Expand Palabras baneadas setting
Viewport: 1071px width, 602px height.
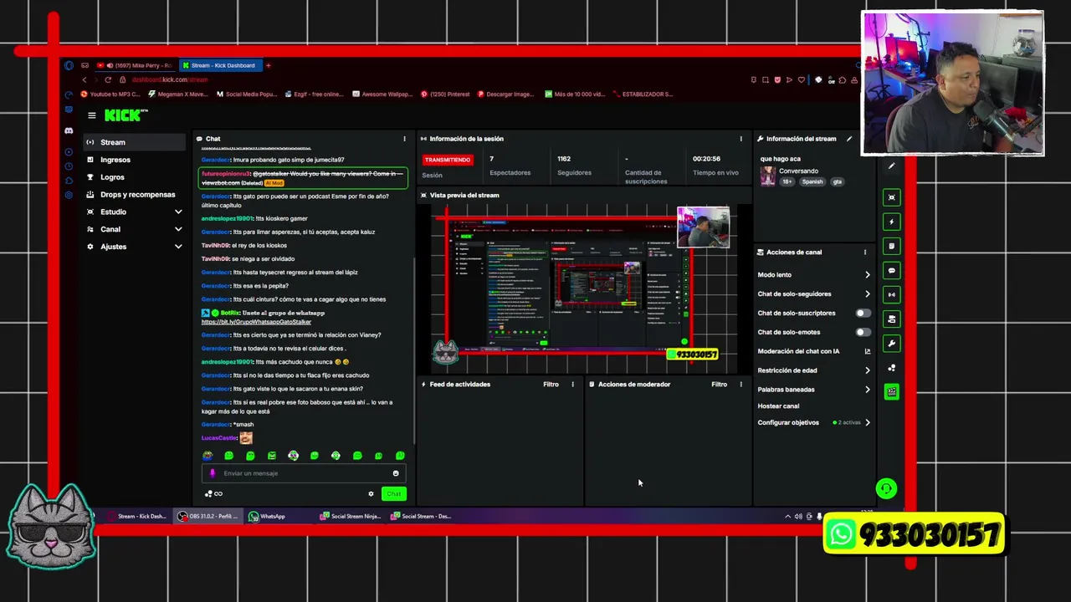click(x=867, y=389)
